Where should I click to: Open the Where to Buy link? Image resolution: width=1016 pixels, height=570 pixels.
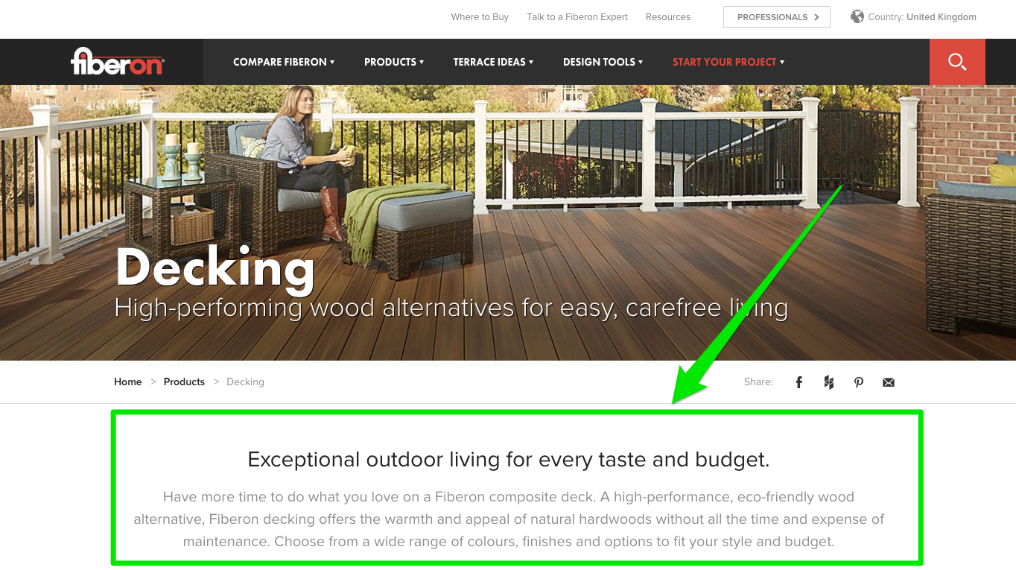point(480,17)
